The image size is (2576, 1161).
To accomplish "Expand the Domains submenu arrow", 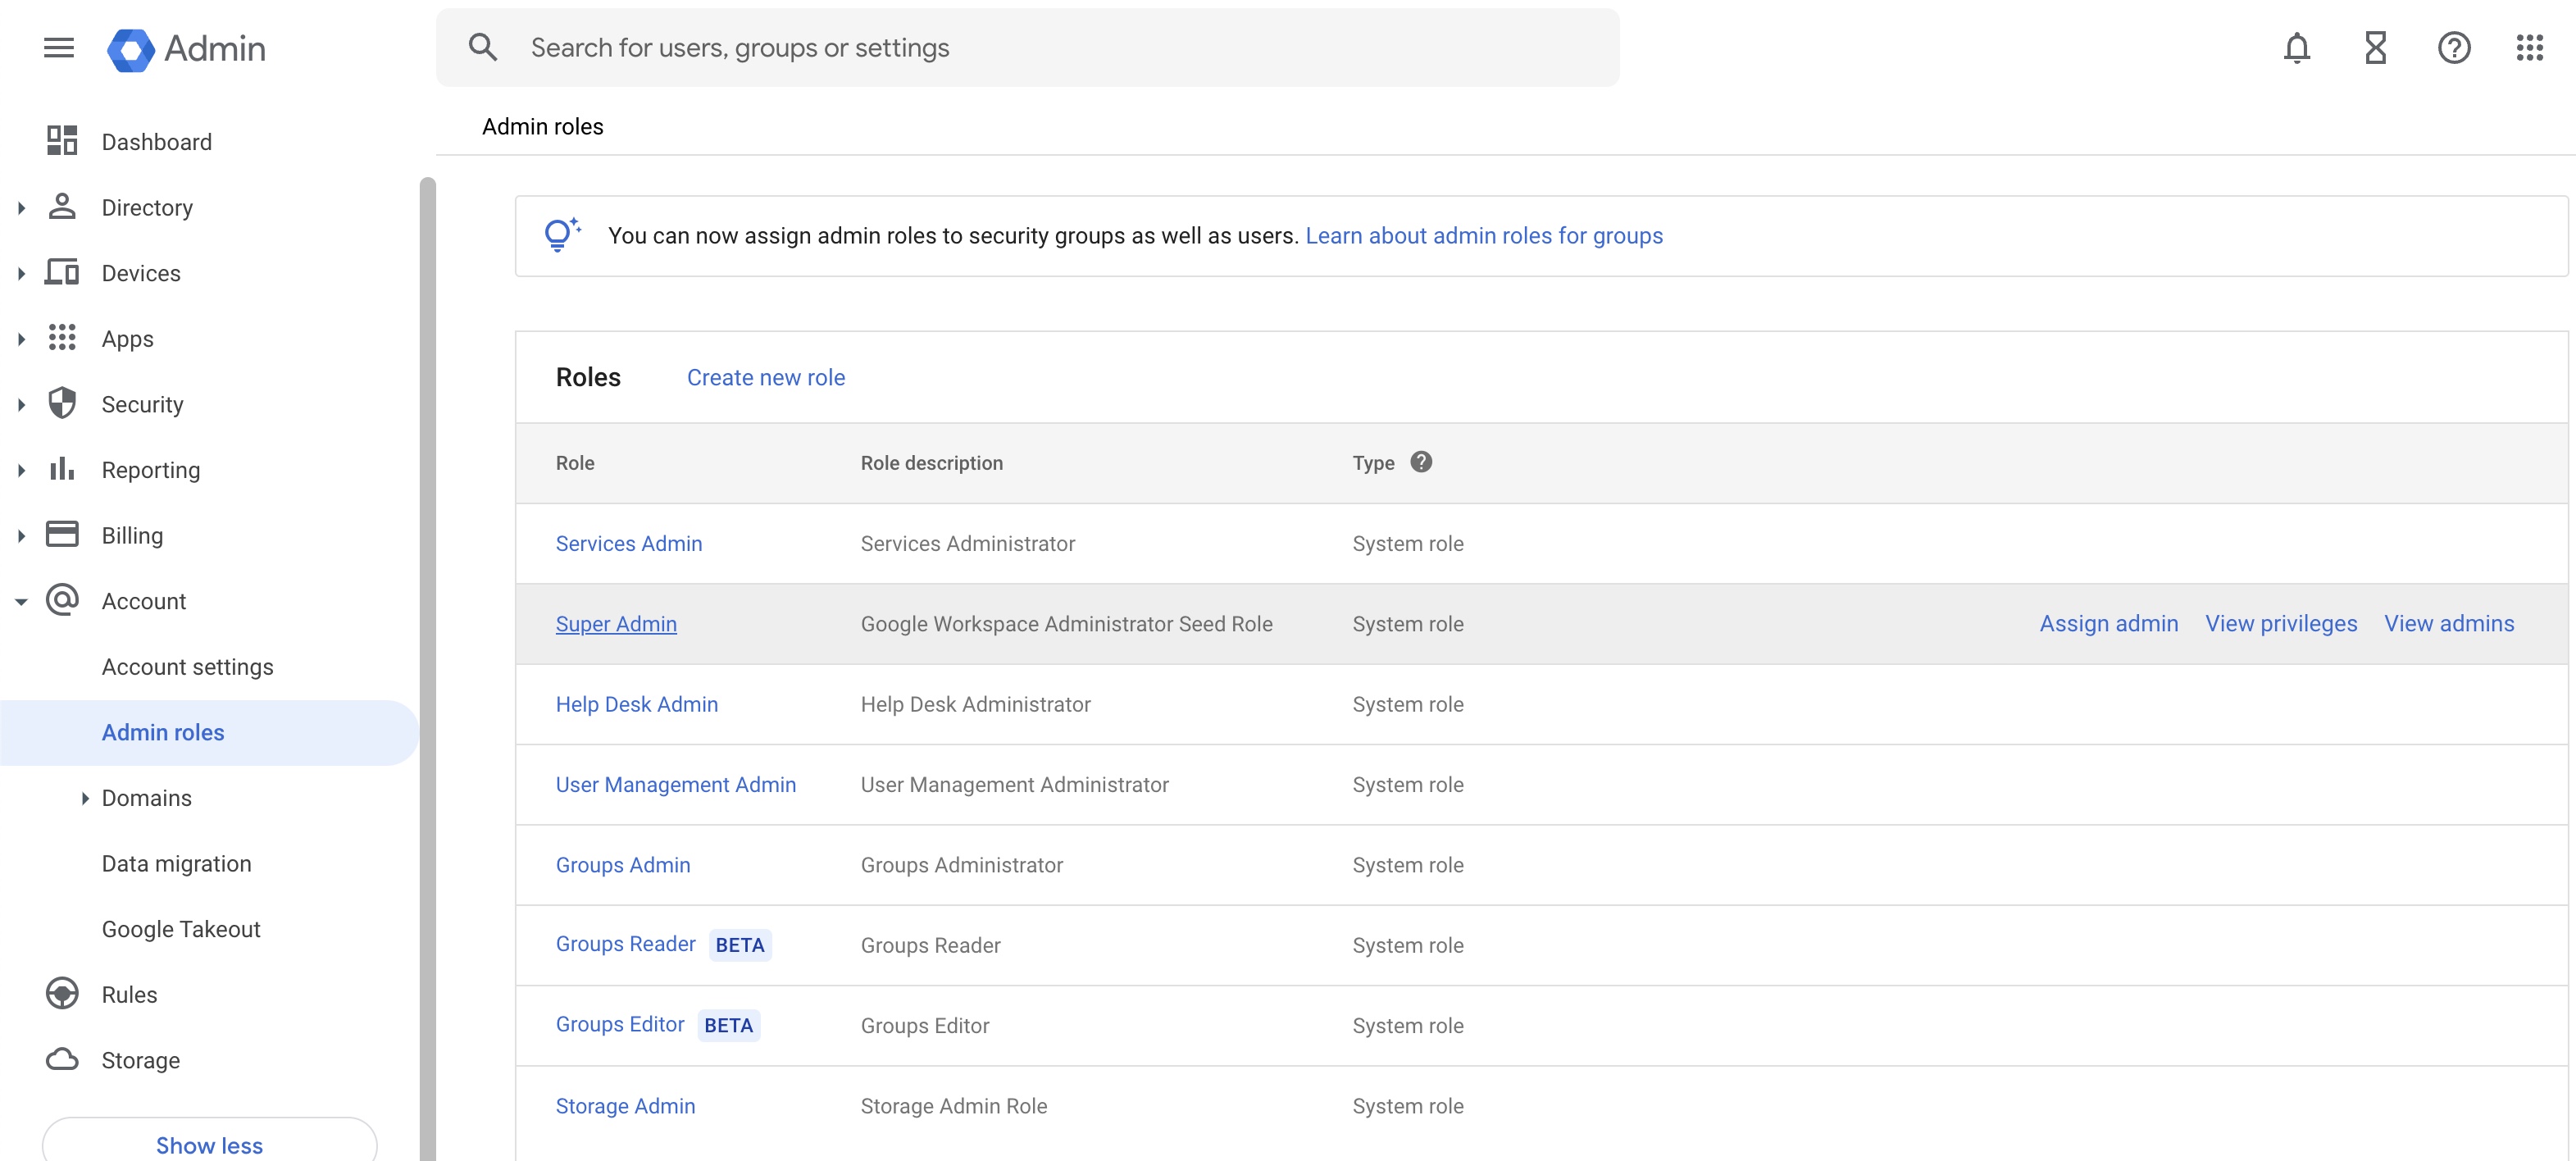I will pos(85,798).
